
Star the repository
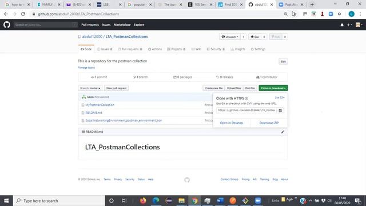coord(254,37)
